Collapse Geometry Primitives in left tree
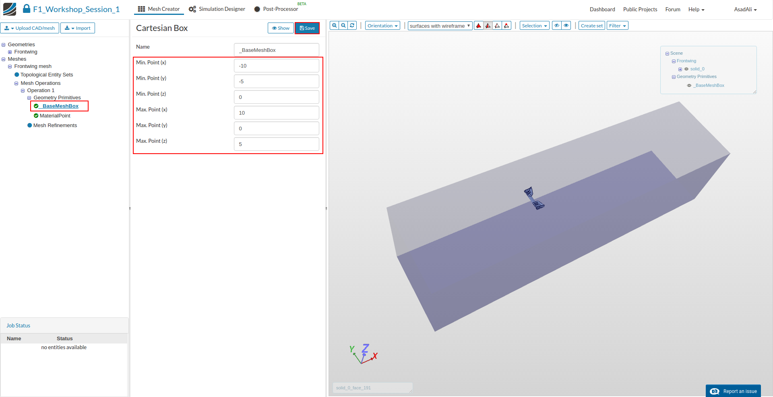This screenshot has width=773, height=397. (29, 98)
